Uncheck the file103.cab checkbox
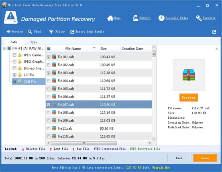The width and height of the screenshot is (222, 172). [x=49, y=73]
